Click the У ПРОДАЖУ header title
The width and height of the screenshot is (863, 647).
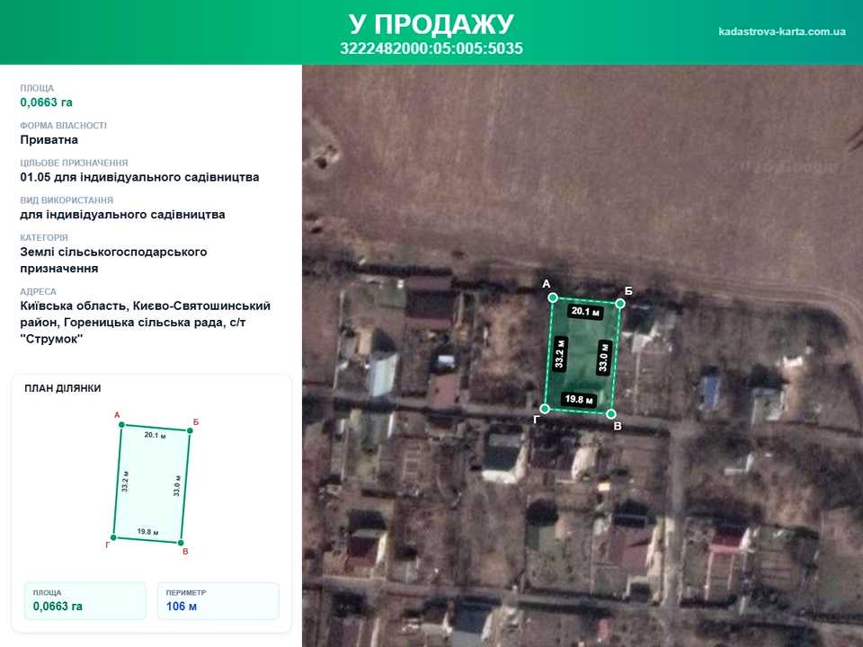pyautogui.click(x=431, y=23)
